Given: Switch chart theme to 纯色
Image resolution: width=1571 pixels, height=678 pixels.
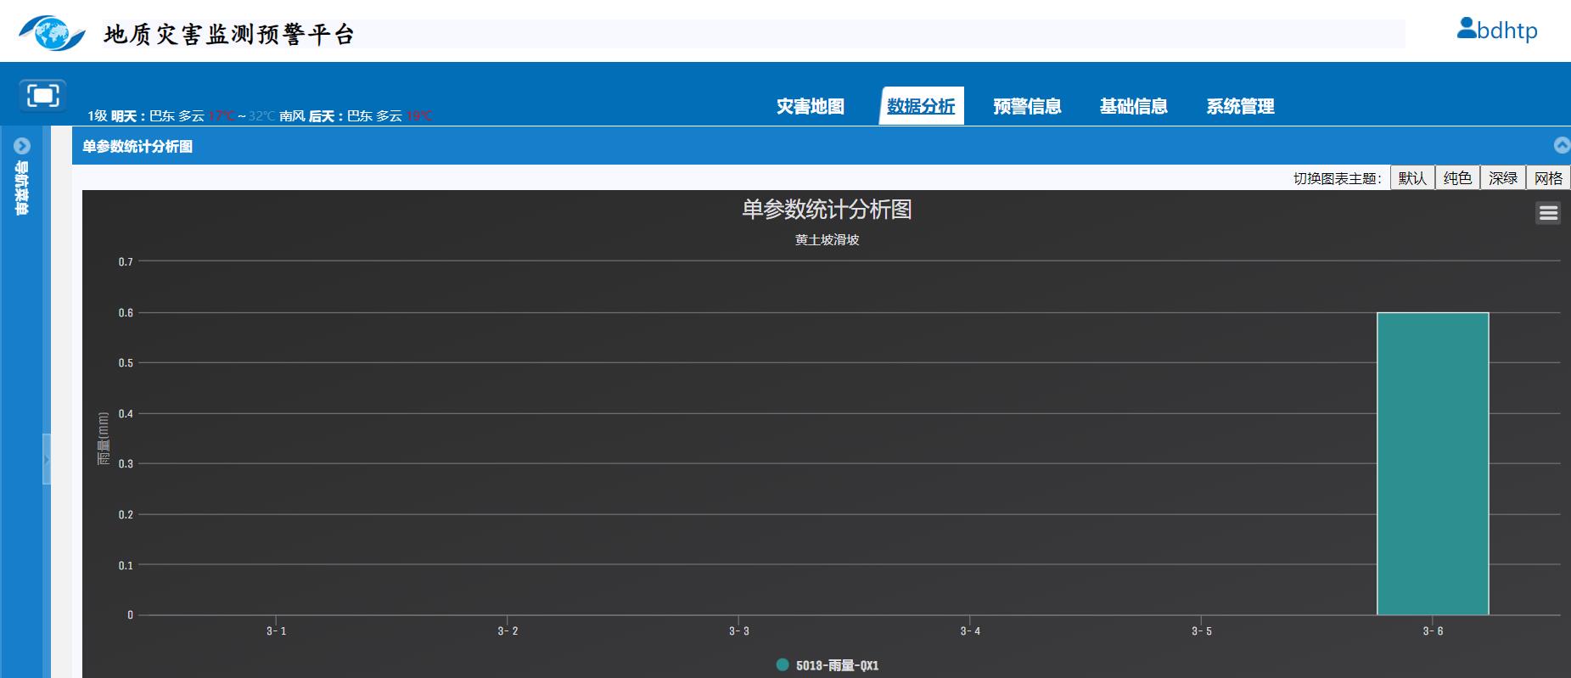Looking at the screenshot, I should pos(1457,178).
